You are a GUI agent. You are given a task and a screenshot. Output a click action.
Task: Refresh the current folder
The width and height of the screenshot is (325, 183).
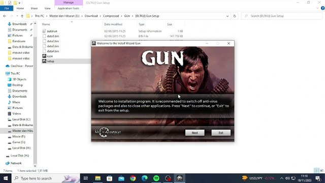[235, 16]
